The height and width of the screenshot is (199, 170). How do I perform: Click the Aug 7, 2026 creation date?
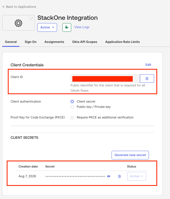27,176
